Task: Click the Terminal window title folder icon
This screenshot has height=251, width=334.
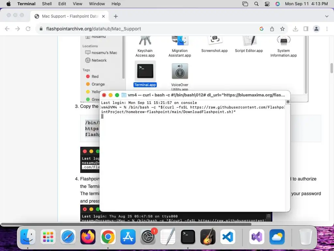Action: 124,95
